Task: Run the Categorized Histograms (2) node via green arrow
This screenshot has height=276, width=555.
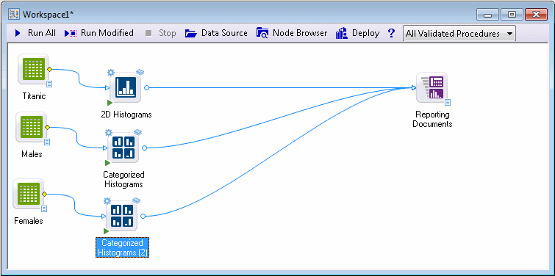Action: pos(106,230)
